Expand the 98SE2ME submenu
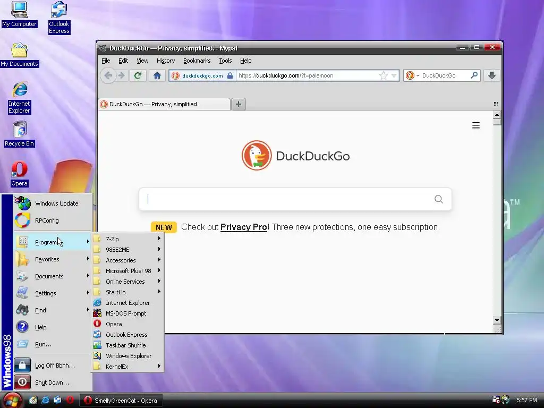 127,250
